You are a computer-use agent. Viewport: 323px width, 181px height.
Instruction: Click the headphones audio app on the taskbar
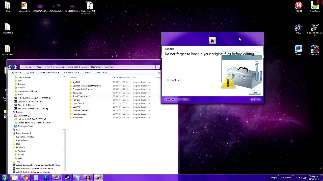[88, 178]
